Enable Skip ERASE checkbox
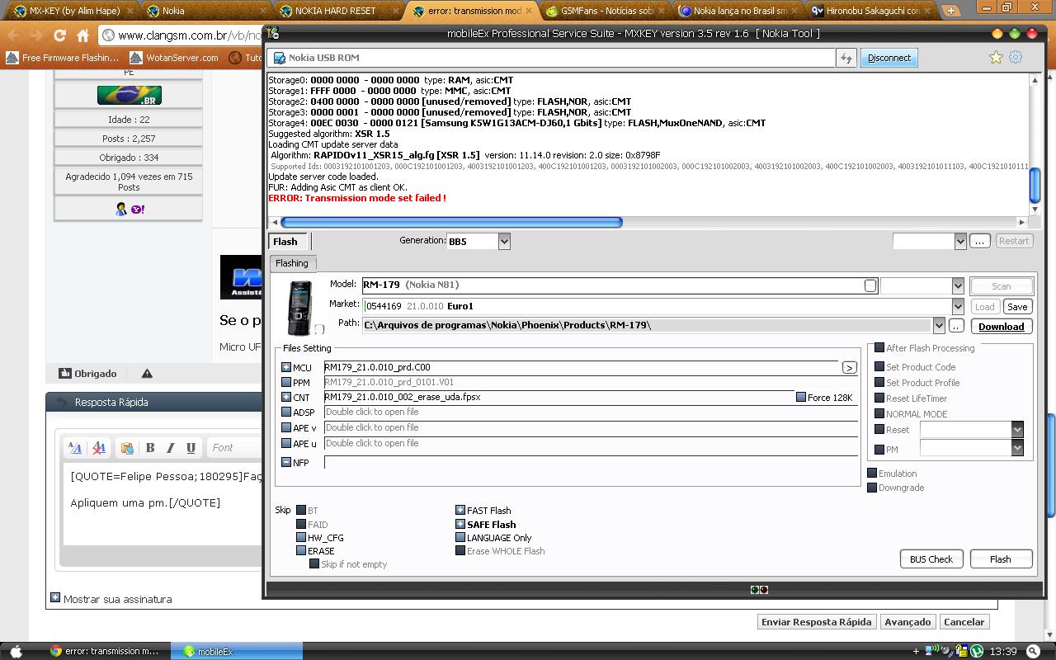 301,550
